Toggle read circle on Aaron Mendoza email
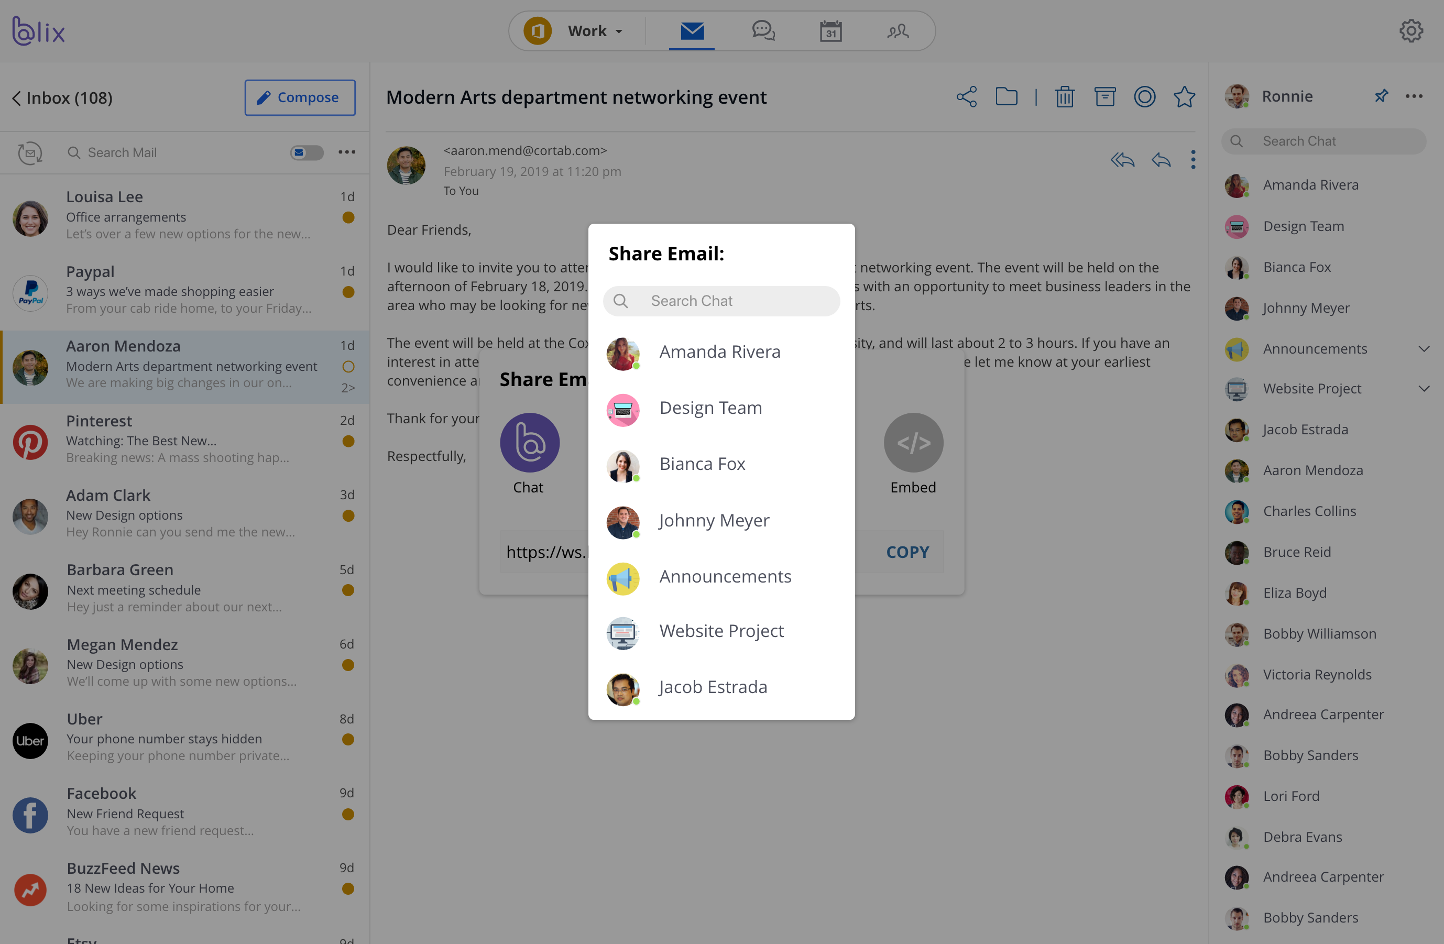 [x=348, y=367]
